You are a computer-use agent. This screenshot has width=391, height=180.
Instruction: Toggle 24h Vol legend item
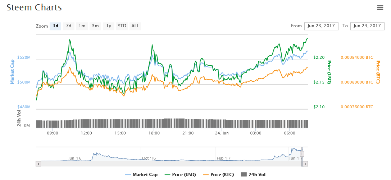(253, 175)
